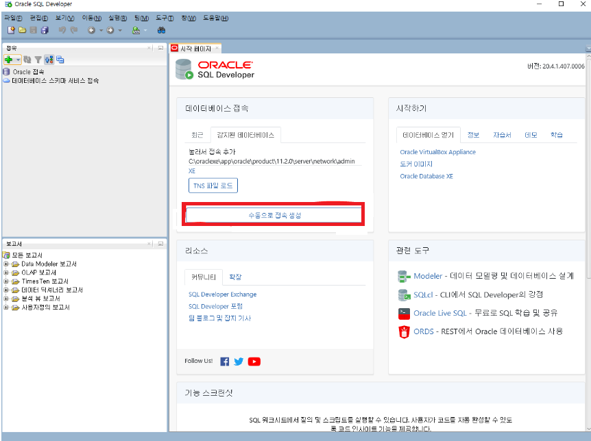Click the cloud icon beside 데이터베이스 스키마 서비스 접속
Viewport: 591px width, 441px height.
(6, 81)
